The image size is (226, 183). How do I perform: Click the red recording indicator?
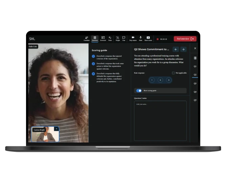(x=158, y=39)
